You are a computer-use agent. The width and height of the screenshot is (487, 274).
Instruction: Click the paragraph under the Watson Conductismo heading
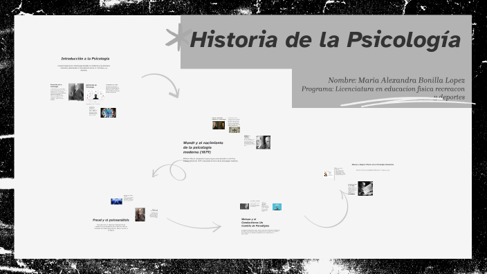261,232
